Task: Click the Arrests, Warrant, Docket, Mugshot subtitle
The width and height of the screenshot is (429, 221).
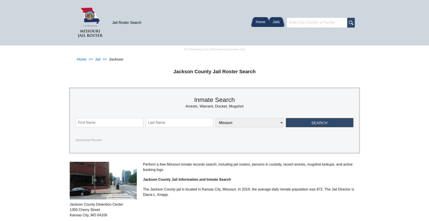Action: pyautogui.click(x=214, y=107)
